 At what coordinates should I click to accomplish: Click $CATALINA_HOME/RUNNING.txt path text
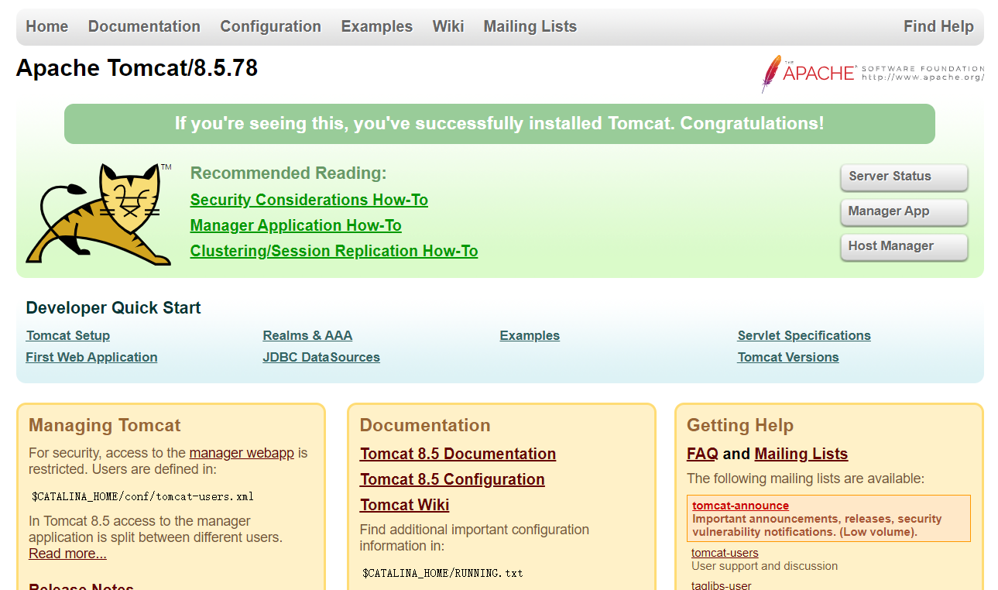[x=443, y=573]
